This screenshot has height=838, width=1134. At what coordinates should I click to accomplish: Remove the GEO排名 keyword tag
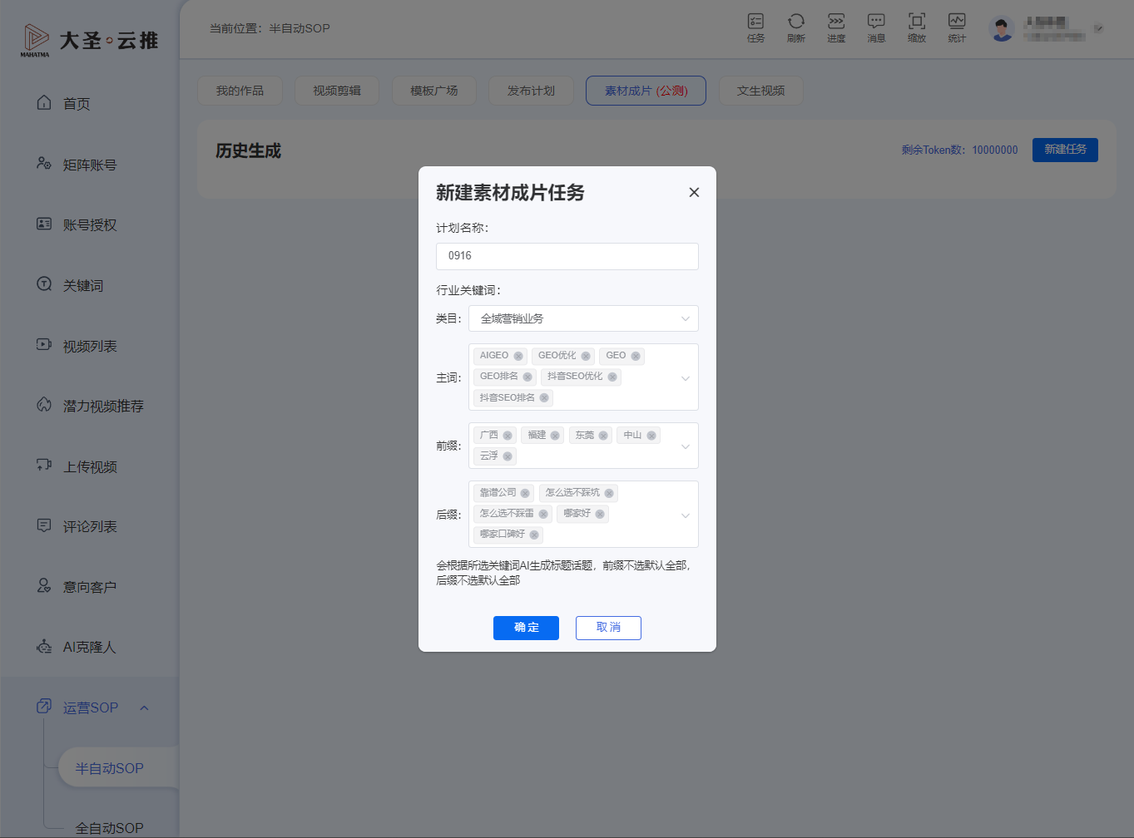coord(527,377)
